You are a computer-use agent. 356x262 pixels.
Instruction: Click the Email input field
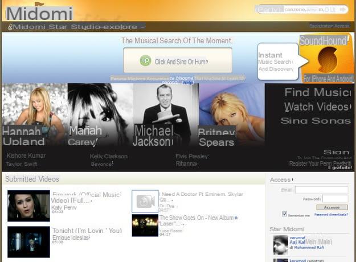pyautogui.click(x=321, y=190)
